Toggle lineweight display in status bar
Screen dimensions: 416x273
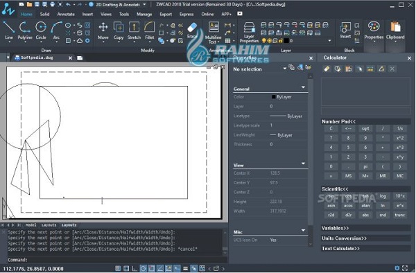tap(185, 268)
